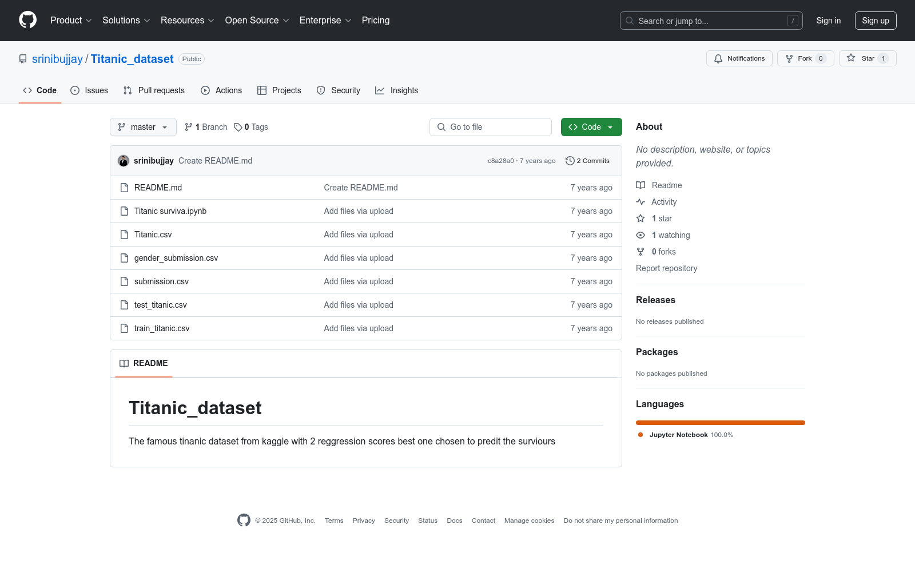Switch to the Actions tab
The width and height of the screenshot is (915, 572).
[221, 90]
